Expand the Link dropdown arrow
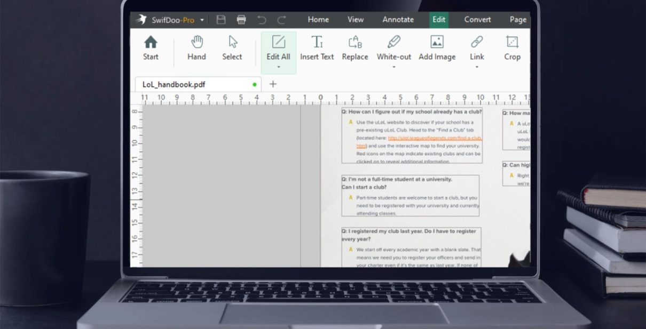The height and width of the screenshot is (329, 646). [477, 67]
